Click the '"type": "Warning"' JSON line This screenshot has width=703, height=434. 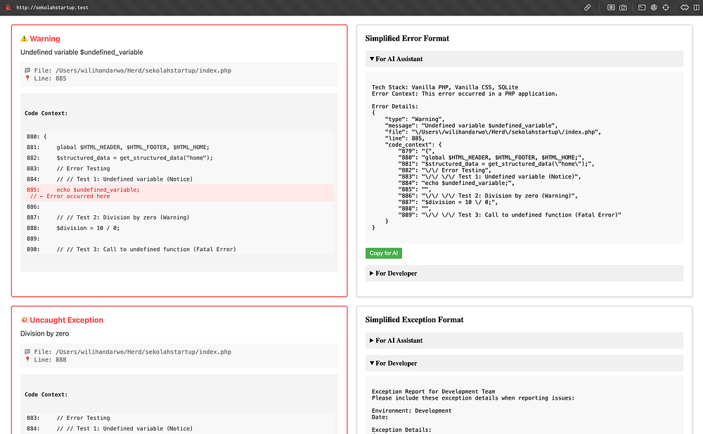(x=415, y=120)
